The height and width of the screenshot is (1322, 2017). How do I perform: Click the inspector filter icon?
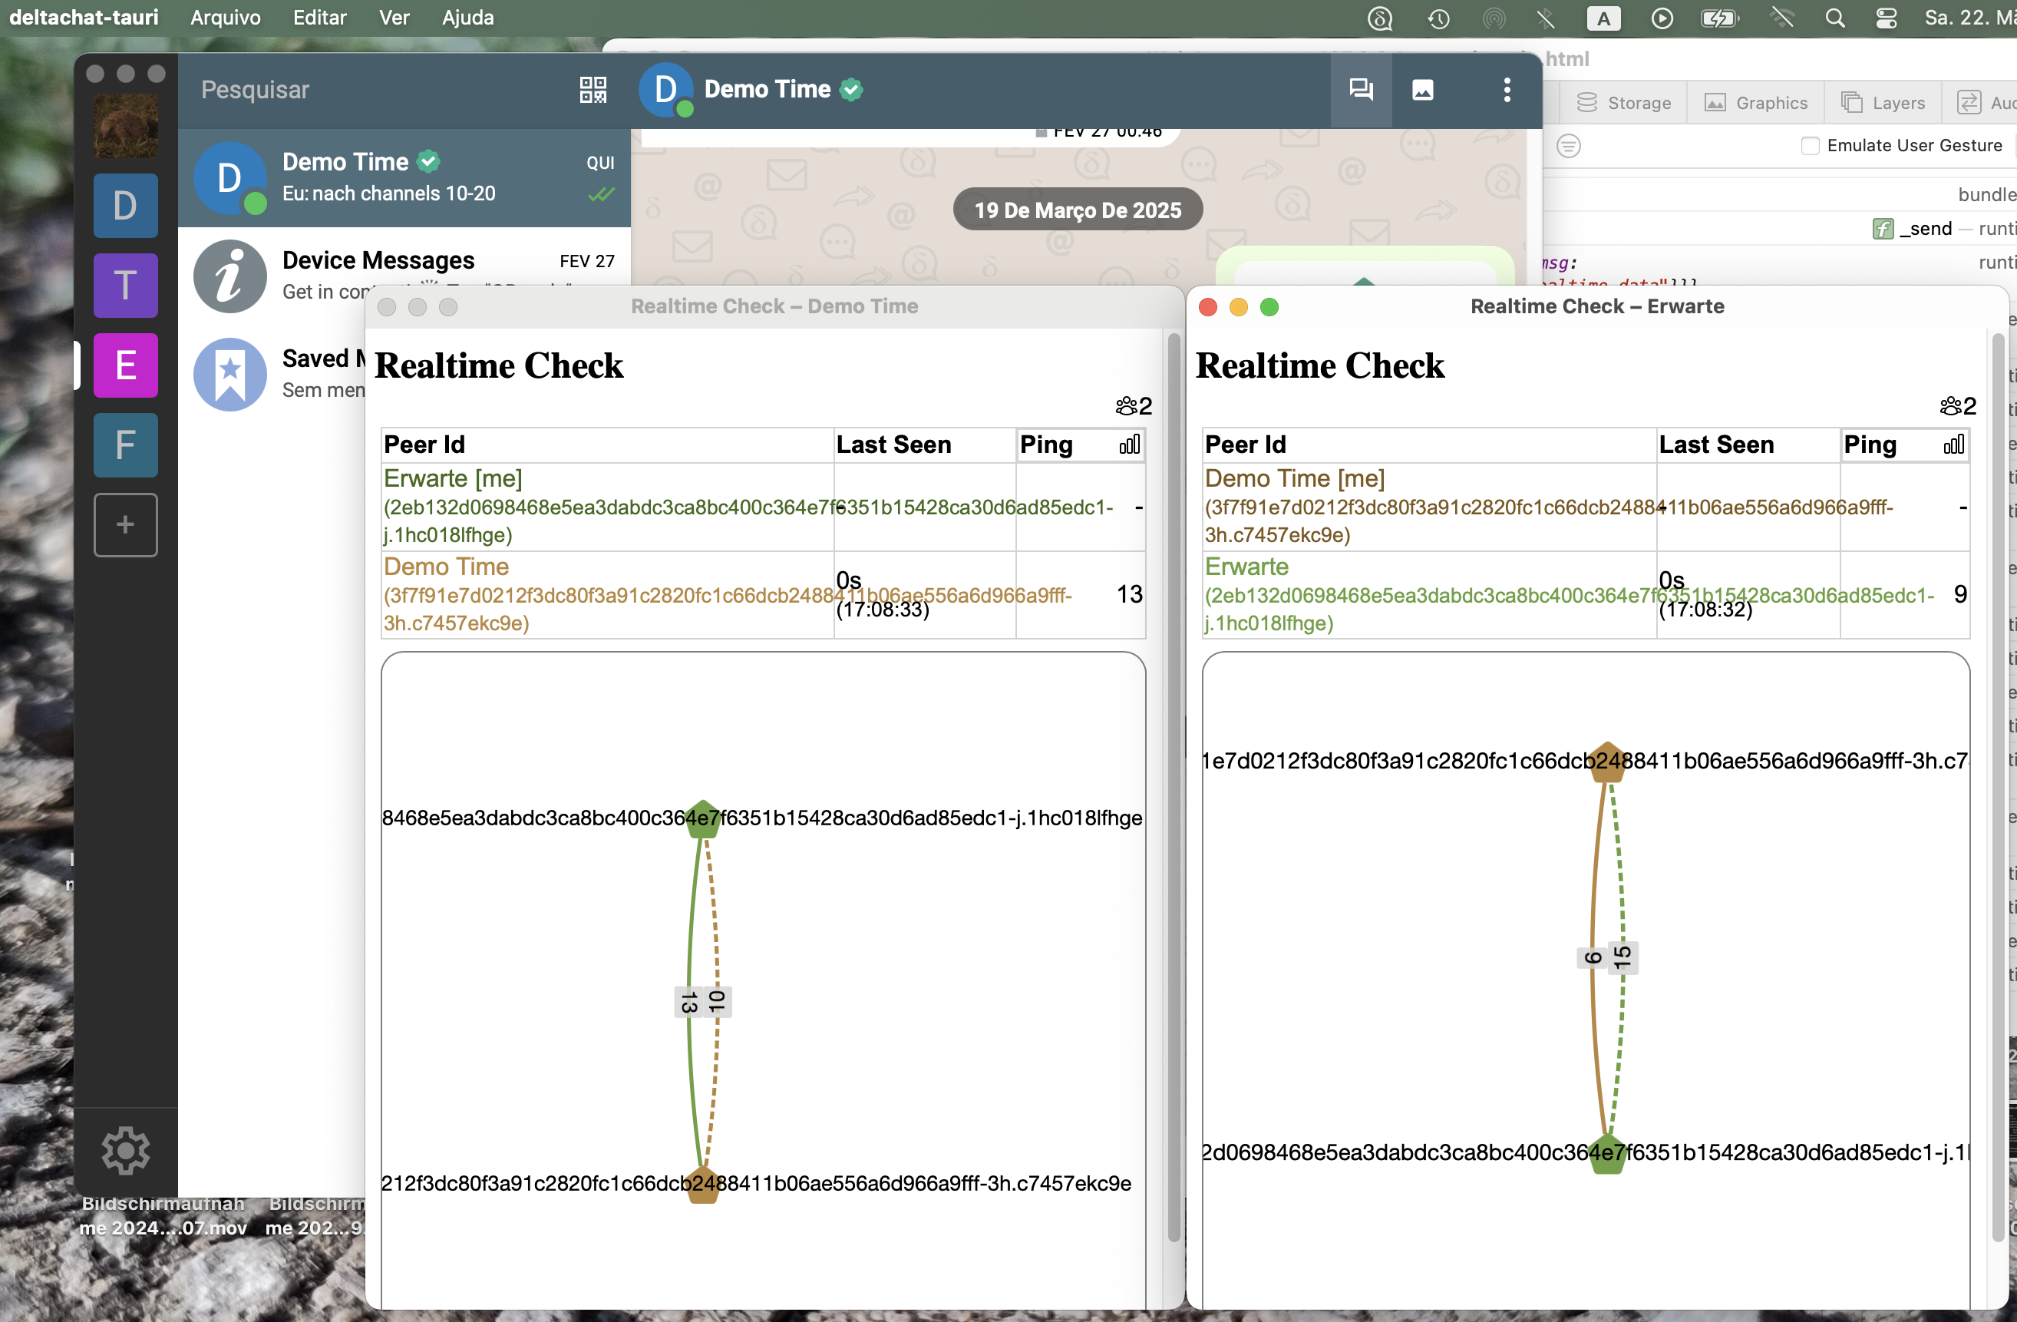(1569, 146)
